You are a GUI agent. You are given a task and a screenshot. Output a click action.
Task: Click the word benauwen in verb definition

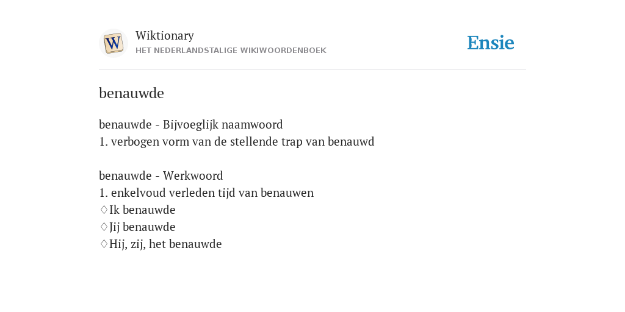click(287, 193)
